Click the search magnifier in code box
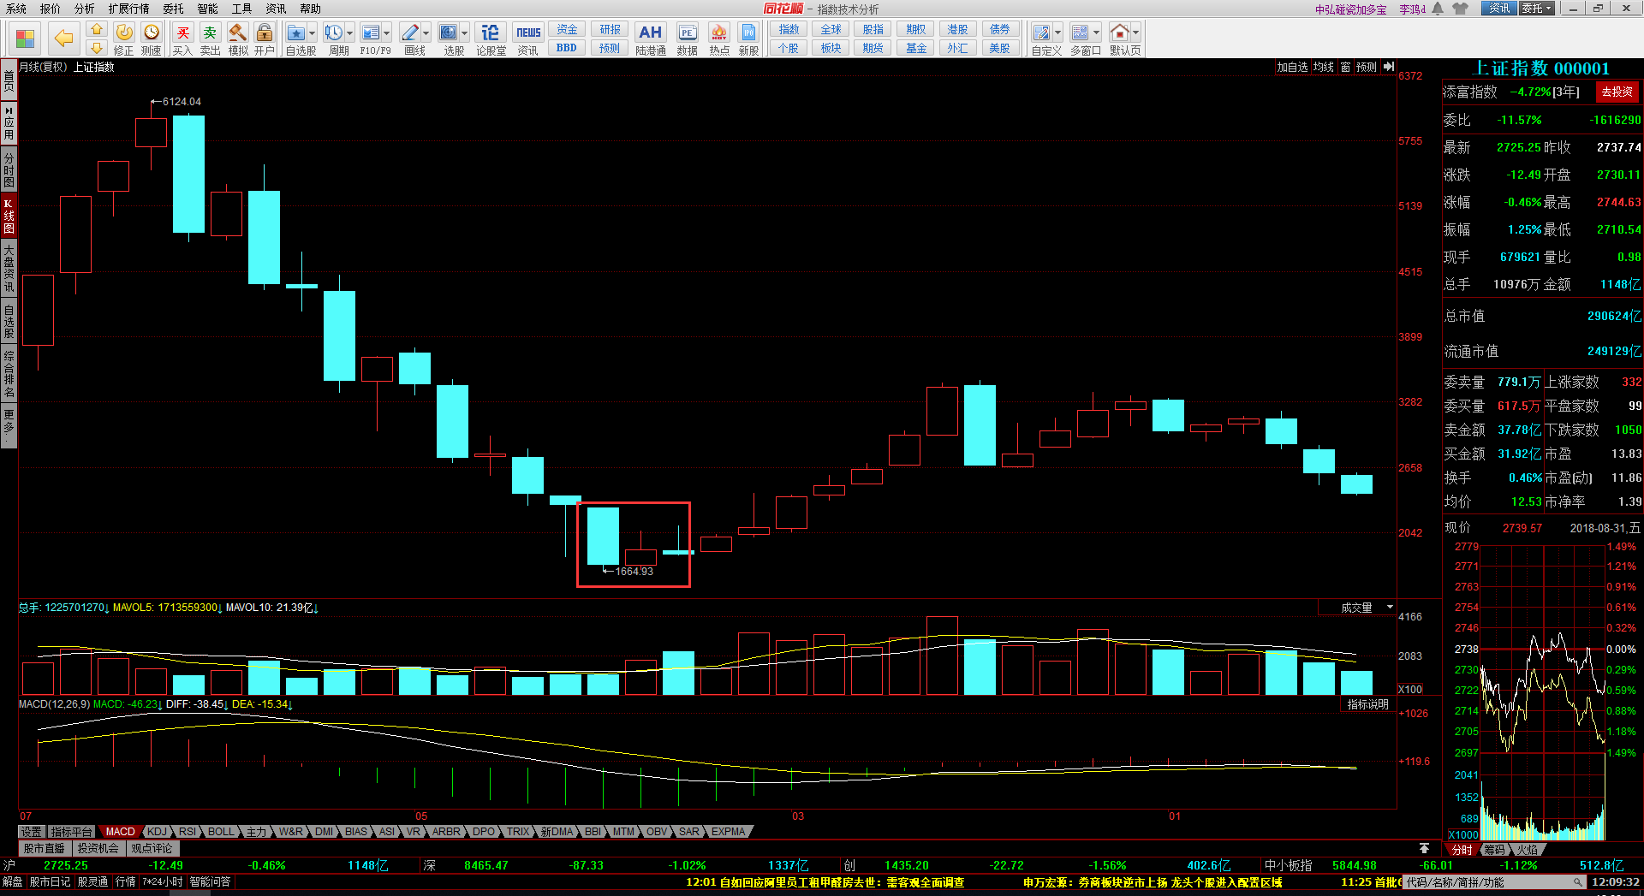The height and width of the screenshot is (896, 1644). click(1578, 882)
